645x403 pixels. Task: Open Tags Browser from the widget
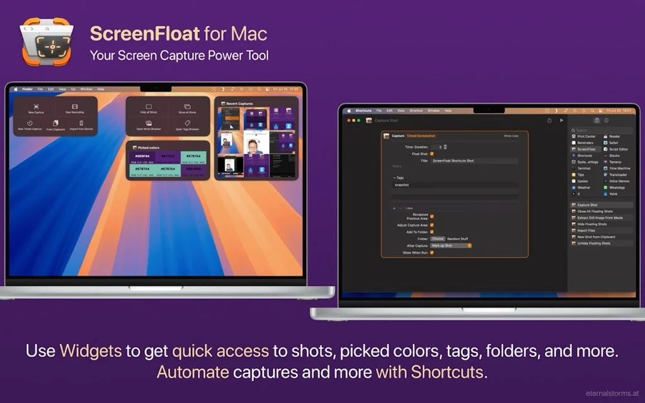tap(188, 123)
